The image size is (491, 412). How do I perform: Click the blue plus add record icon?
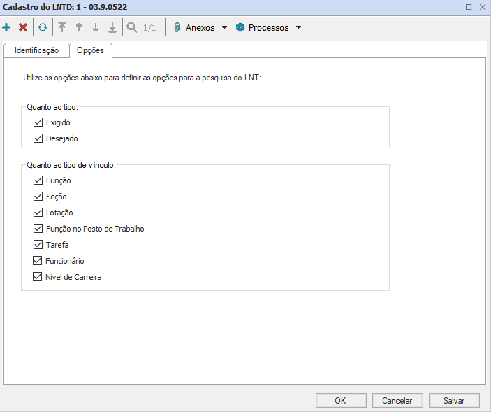[7, 28]
